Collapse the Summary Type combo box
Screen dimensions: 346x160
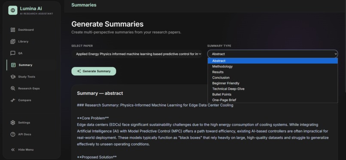click(x=273, y=54)
